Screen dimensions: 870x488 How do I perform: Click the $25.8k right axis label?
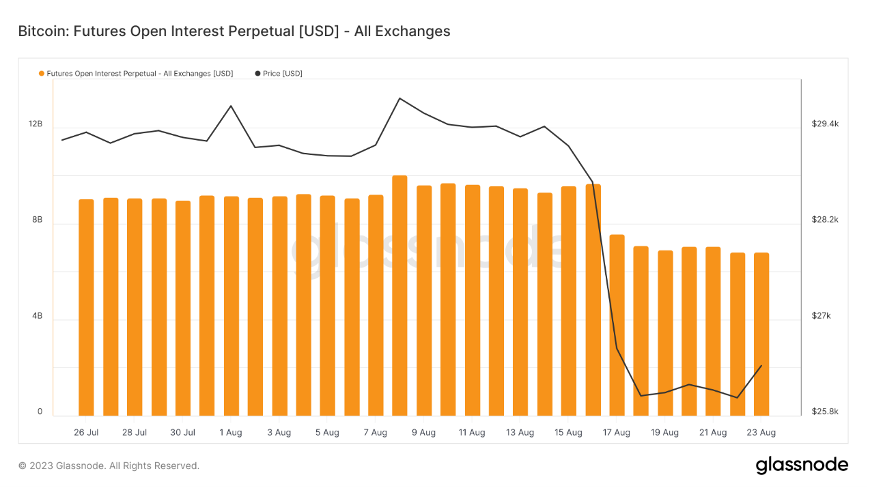(825, 412)
